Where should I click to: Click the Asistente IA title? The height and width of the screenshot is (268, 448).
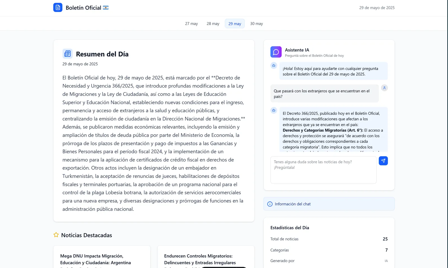click(x=297, y=50)
